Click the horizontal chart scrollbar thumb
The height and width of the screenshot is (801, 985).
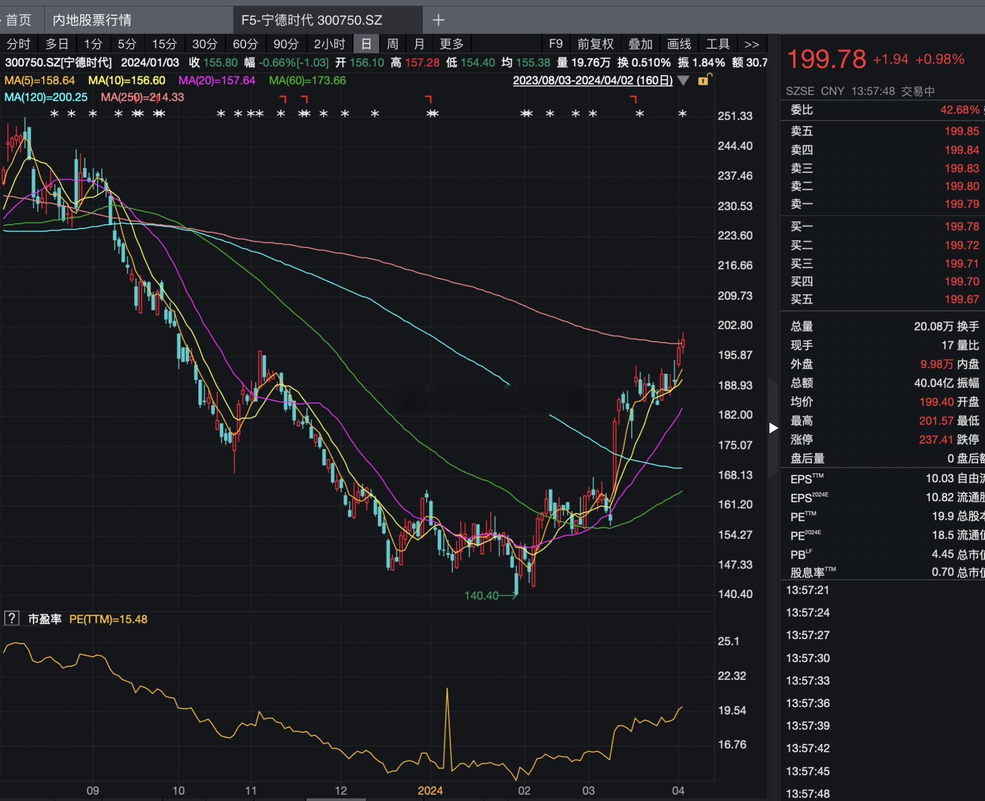[336, 799]
